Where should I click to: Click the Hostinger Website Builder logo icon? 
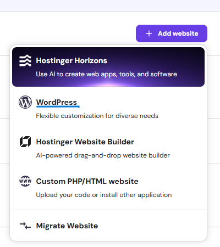(x=25, y=142)
